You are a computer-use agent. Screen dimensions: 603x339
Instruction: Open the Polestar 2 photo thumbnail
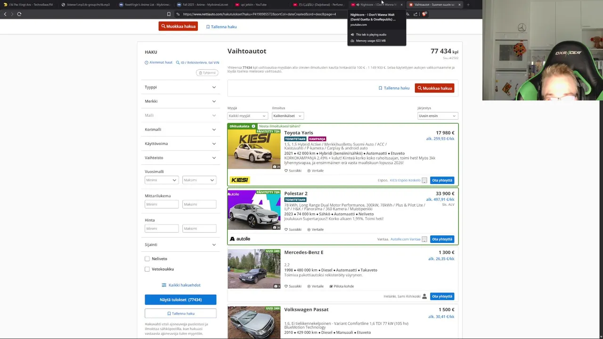(254, 210)
